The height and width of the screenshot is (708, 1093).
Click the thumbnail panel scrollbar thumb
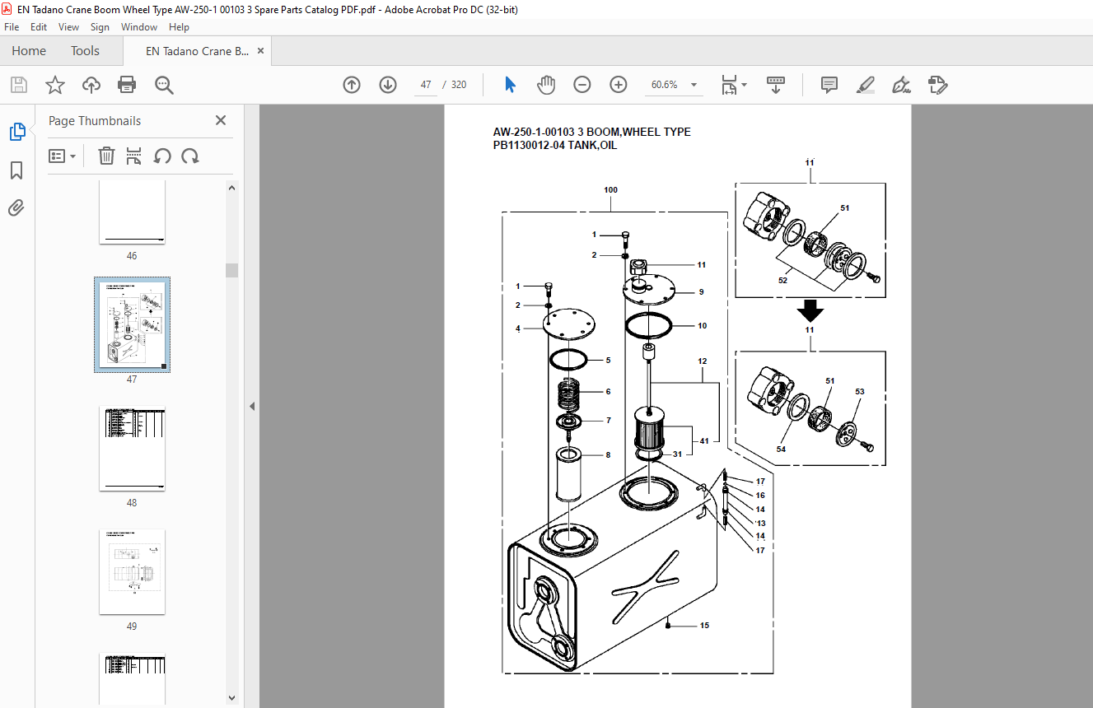[x=232, y=271]
